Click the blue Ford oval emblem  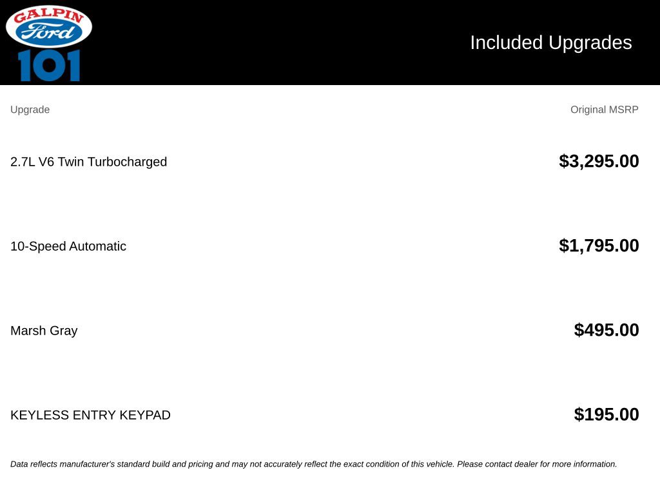click(x=49, y=32)
